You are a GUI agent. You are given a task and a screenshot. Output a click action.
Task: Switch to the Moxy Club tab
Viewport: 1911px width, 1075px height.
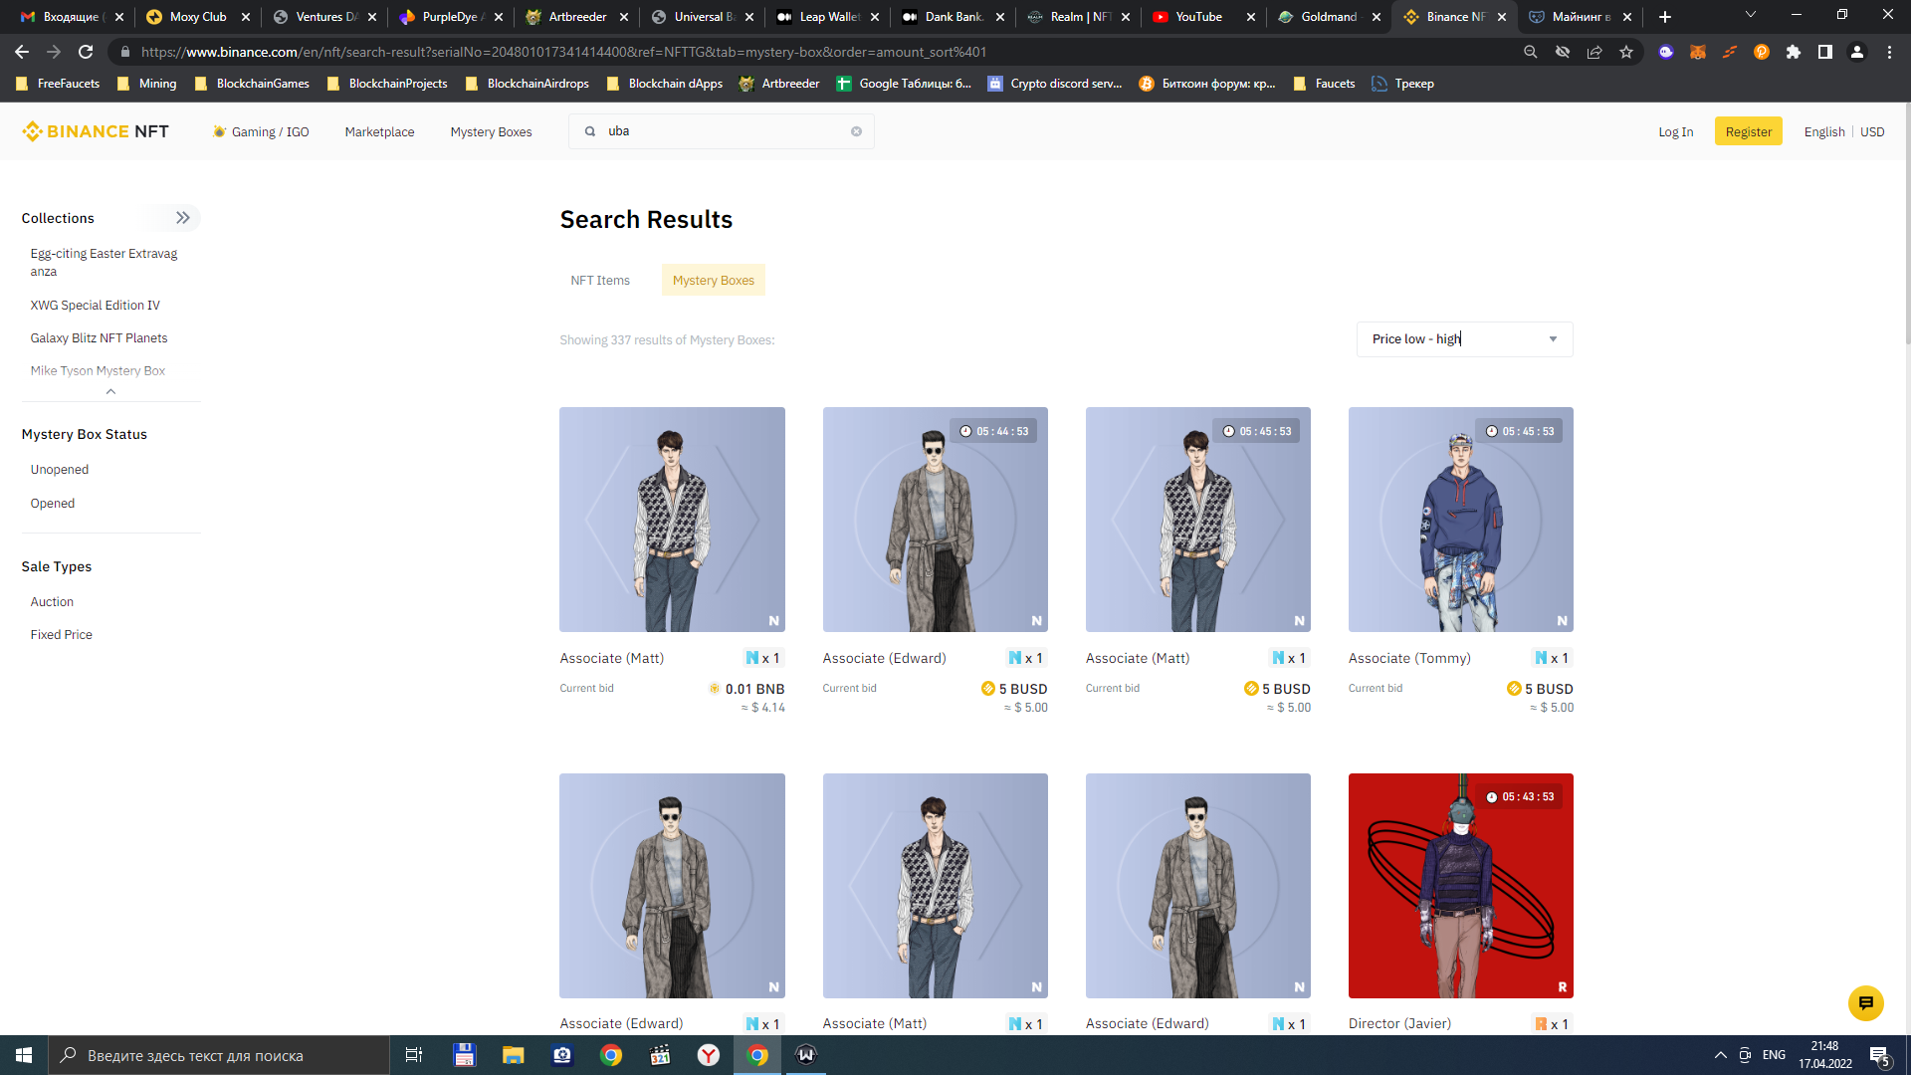coord(197,17)
